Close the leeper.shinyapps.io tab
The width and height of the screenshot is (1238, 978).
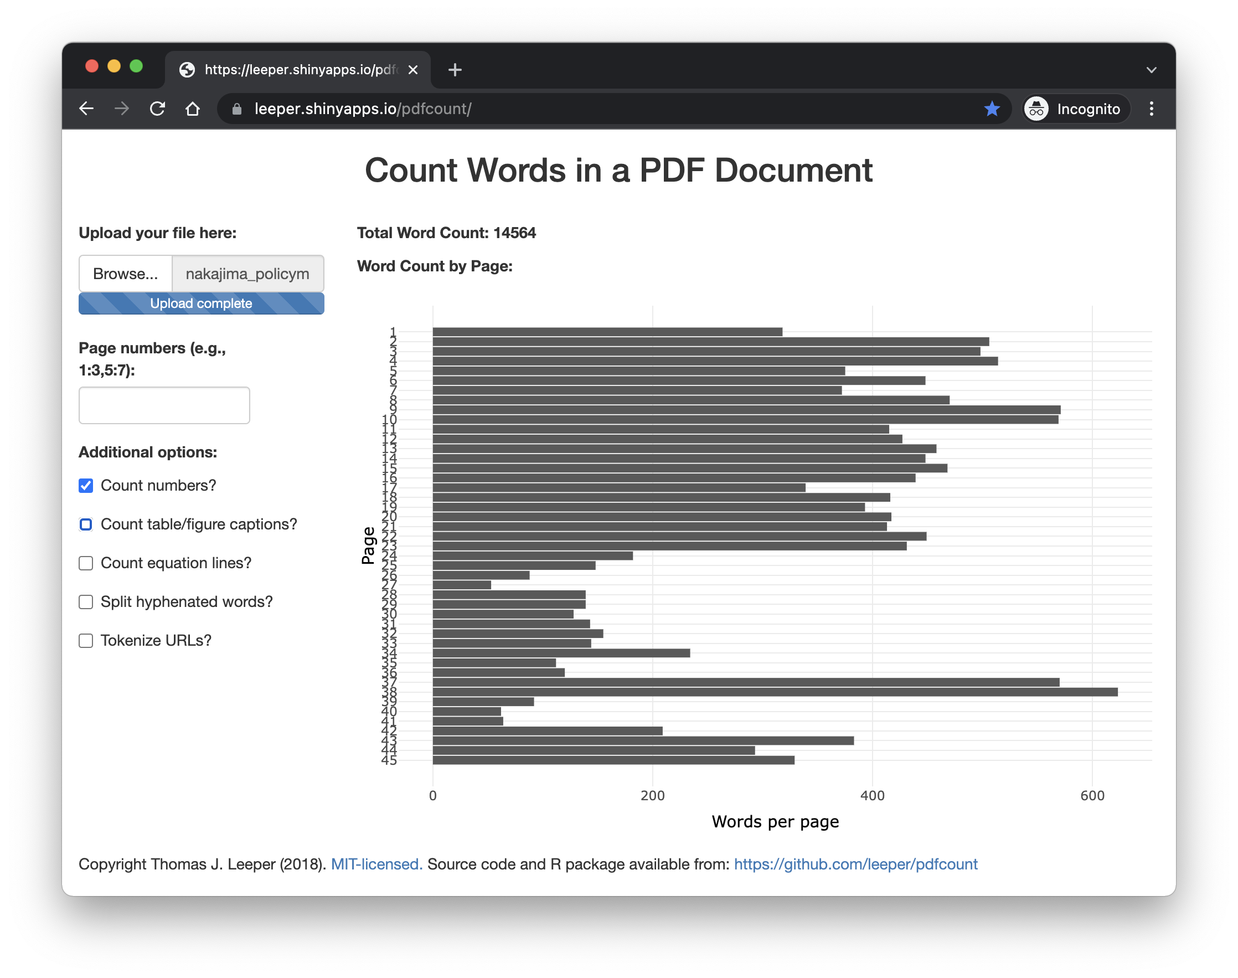[412, 70]
